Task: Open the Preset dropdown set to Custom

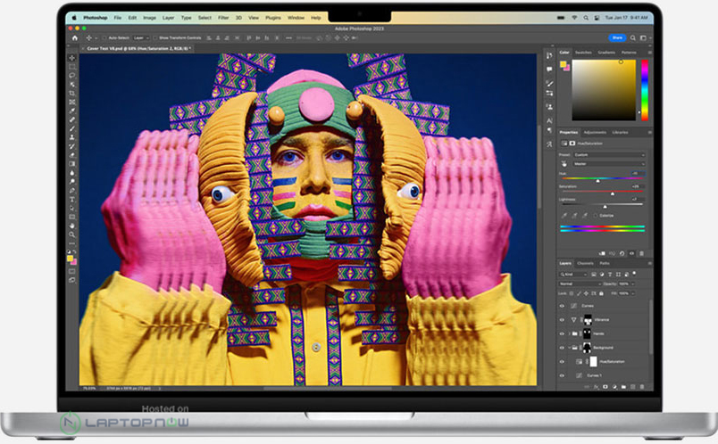Action: click(x=609, y=154)
